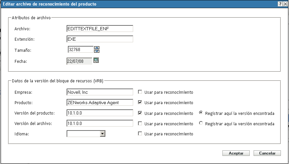Click the help question mark icon

pos(280,4)
